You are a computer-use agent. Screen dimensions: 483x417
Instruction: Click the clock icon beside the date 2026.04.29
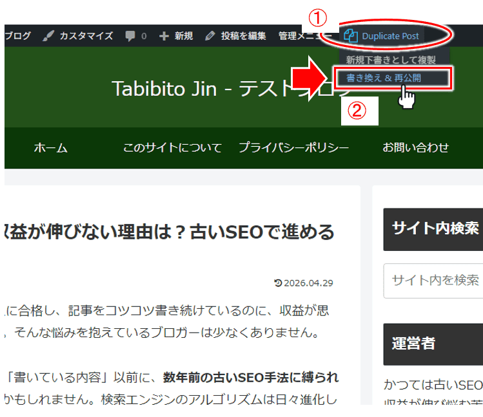(278, 283)
